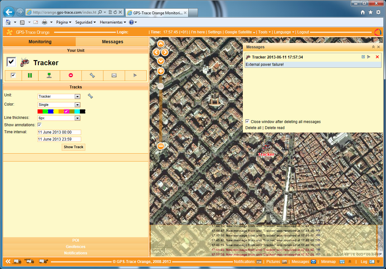Select the red track color swatch

click(40, 111)
